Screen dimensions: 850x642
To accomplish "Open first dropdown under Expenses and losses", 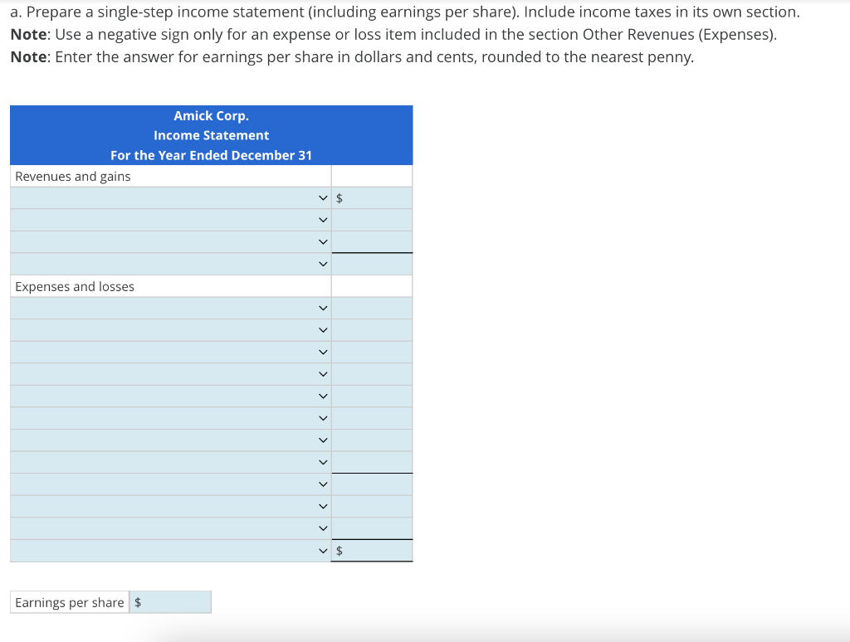I will pyautogui.click(x=170, y=308).
